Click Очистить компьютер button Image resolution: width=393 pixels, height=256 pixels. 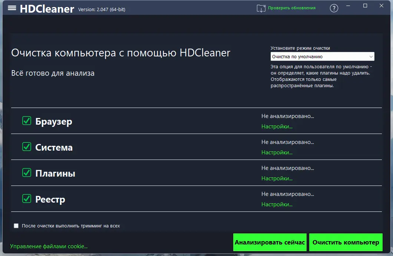[346, 242]
